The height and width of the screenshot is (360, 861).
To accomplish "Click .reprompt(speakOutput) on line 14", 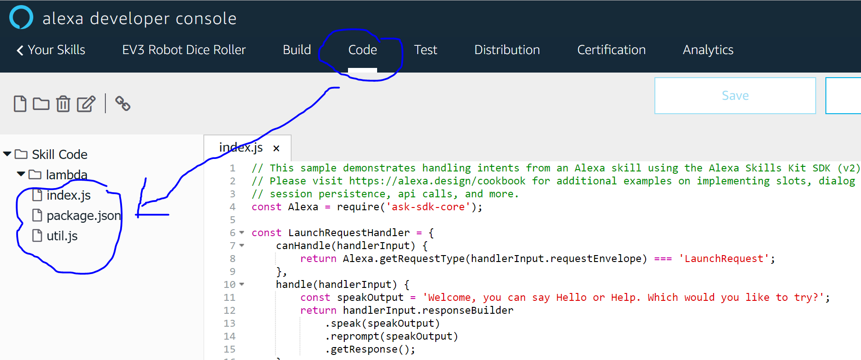I will click(391, 336).
